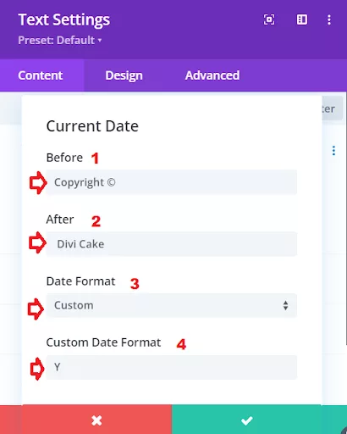Click the snap modal to sidebar icon

click(x=302, y=19)
